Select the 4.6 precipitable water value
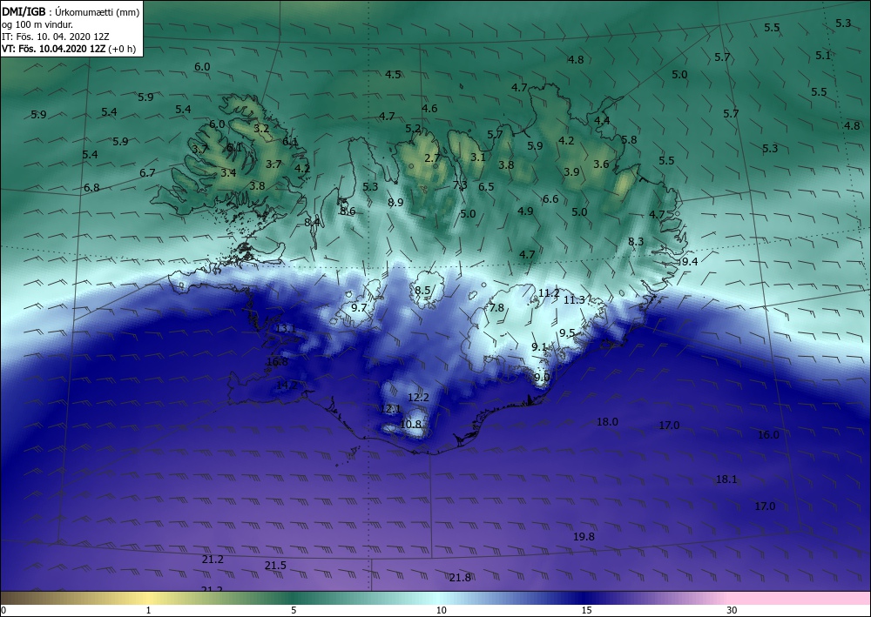Image resolution: width=871 pixels, height=617 pixels. 429,109
